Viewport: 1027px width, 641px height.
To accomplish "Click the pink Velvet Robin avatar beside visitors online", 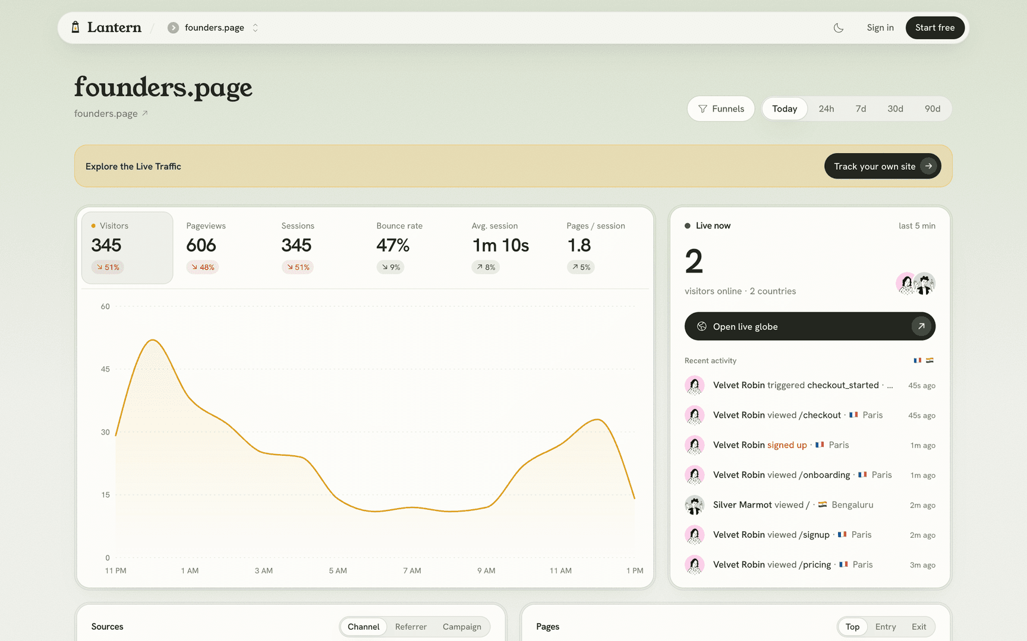I will [x=906, y=284].
